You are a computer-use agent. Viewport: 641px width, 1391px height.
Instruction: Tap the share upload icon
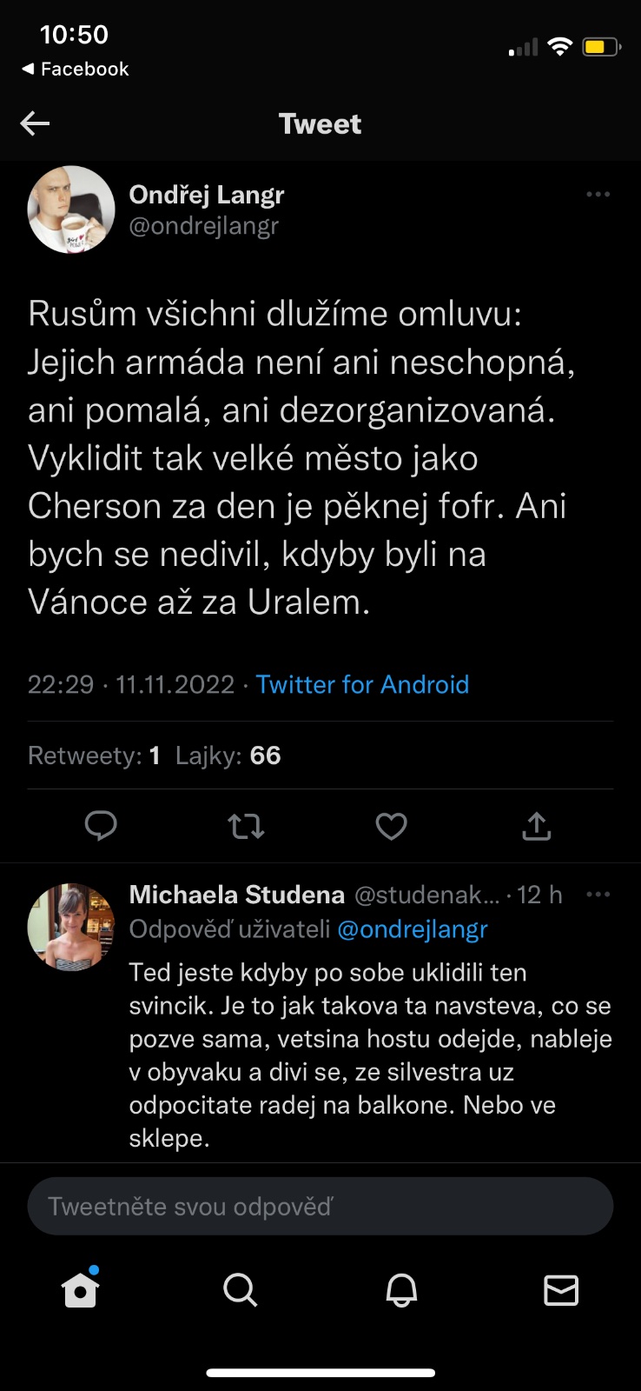(536, 826)
